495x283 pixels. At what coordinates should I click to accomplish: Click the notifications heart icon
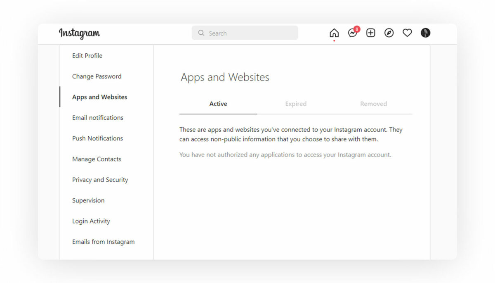coord(407,33)
